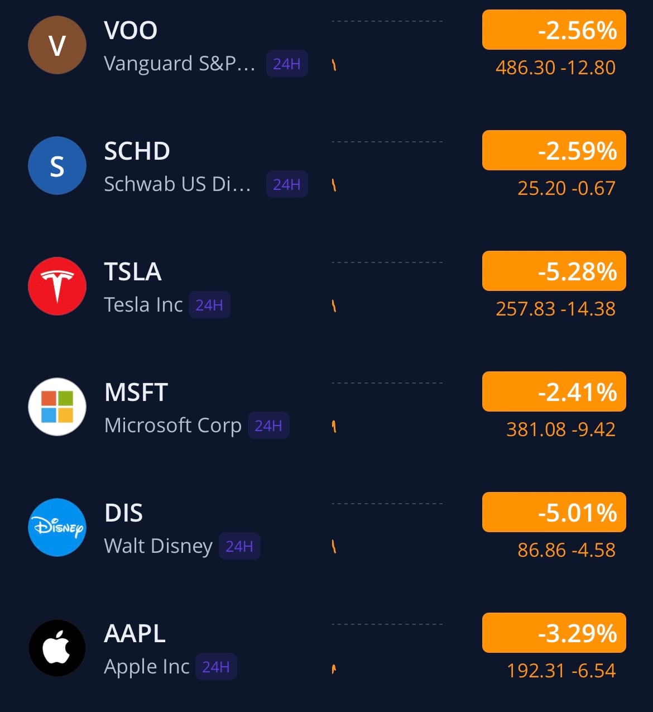Click the -5.01% Disney change badge
653x712 pixels.
click(554, 512)
